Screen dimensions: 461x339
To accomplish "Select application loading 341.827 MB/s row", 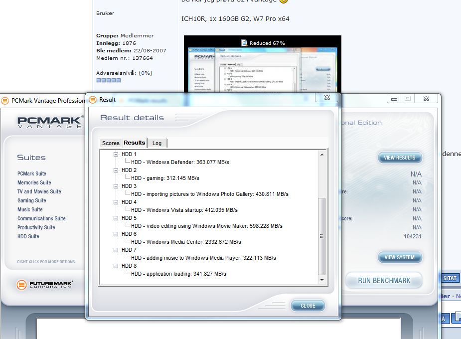I will (x=178, y=274).
